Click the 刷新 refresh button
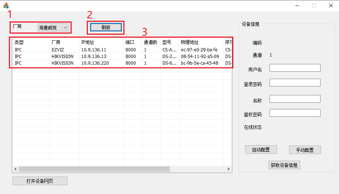The width and height of the screenshot is (339, 194). coord(106,27)
